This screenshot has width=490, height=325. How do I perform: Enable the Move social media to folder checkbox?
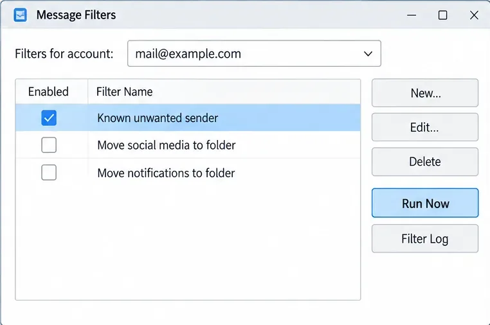[x=49, y=145]
